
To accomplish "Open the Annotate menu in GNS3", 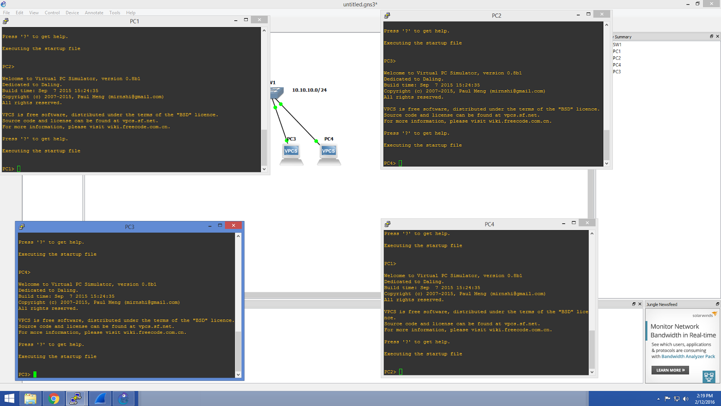I will [94, 13].
